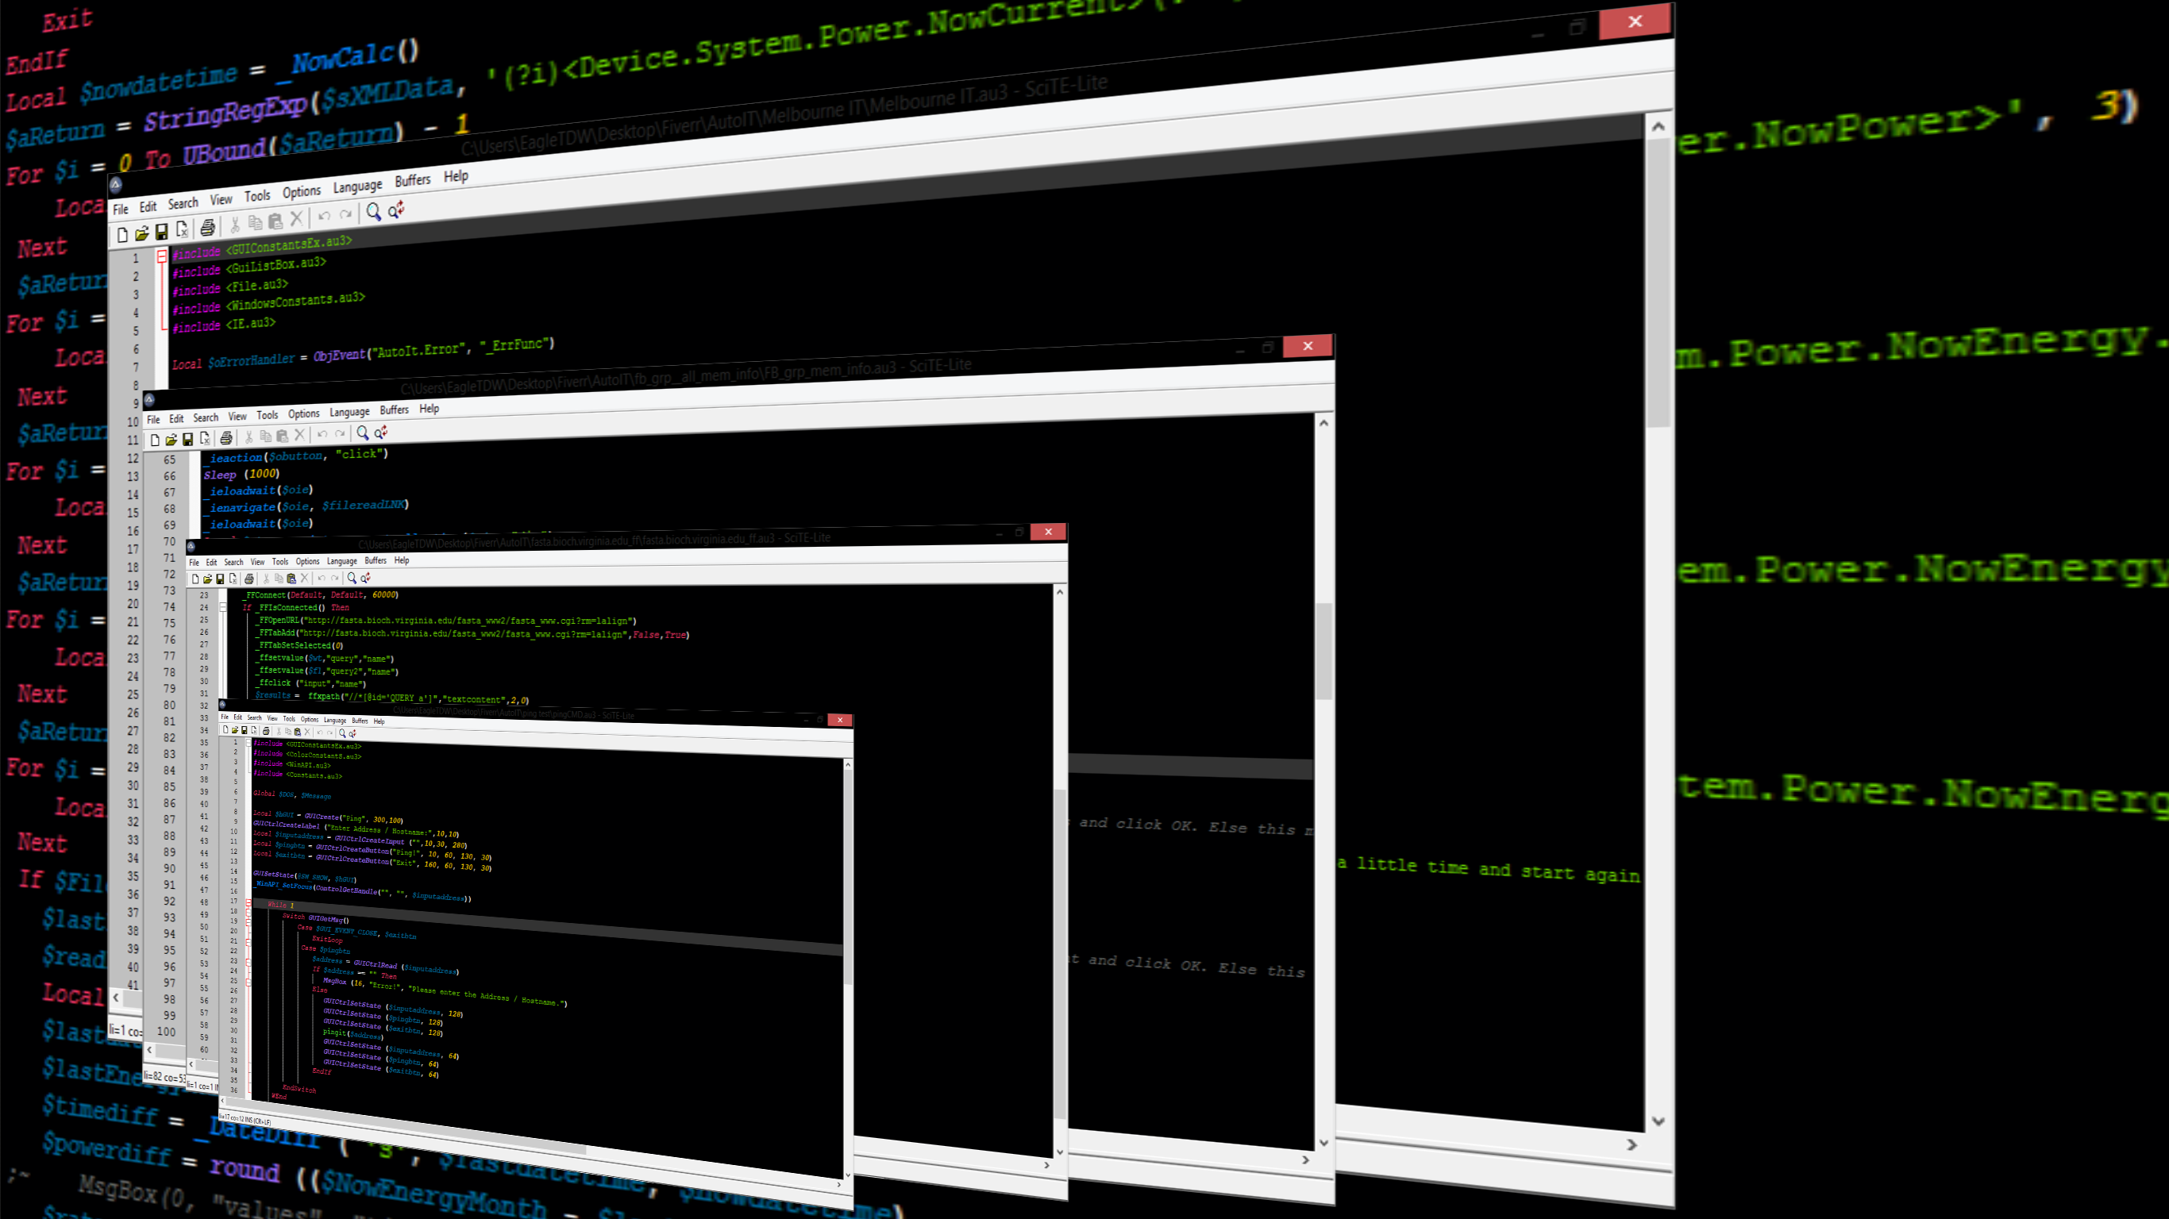Open the Options menu in the FB_grp_mem_info window

pyautogui.click(x=303, y=414)
